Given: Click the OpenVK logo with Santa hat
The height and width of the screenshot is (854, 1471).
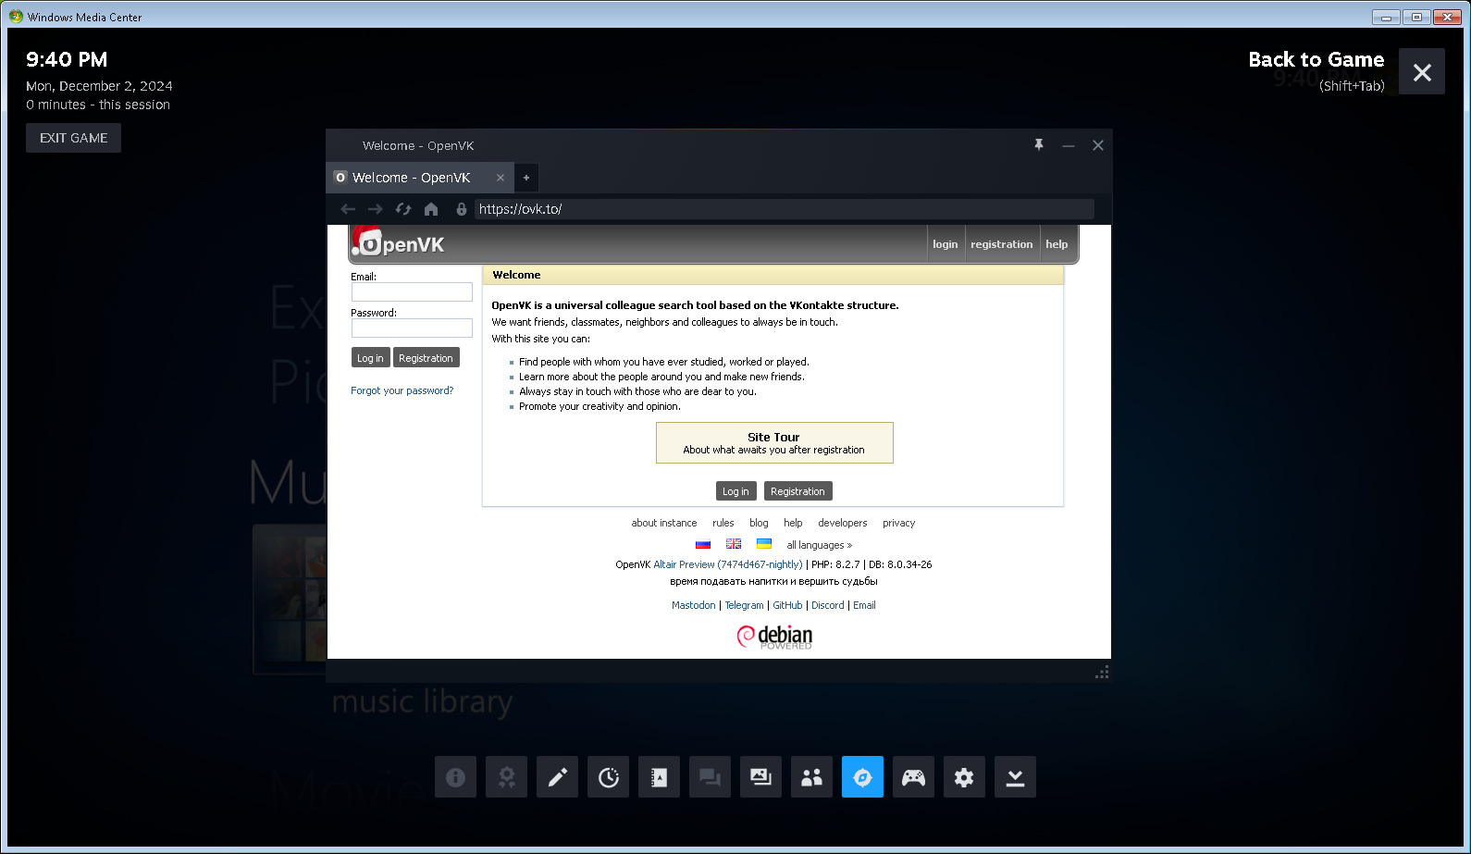Looking at the screenshot, I should pos(399,242).
